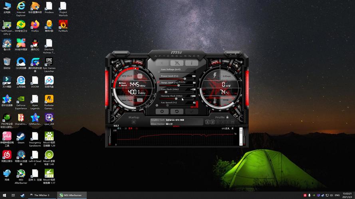The height and width of the screenshot is (199, 355).
Task: Select the FurMark desktop icon
Action: pos(63,26)
